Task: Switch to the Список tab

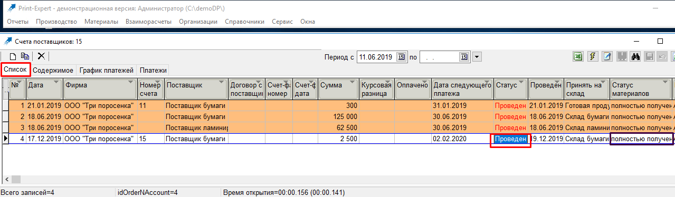Action: click(15, 70)
